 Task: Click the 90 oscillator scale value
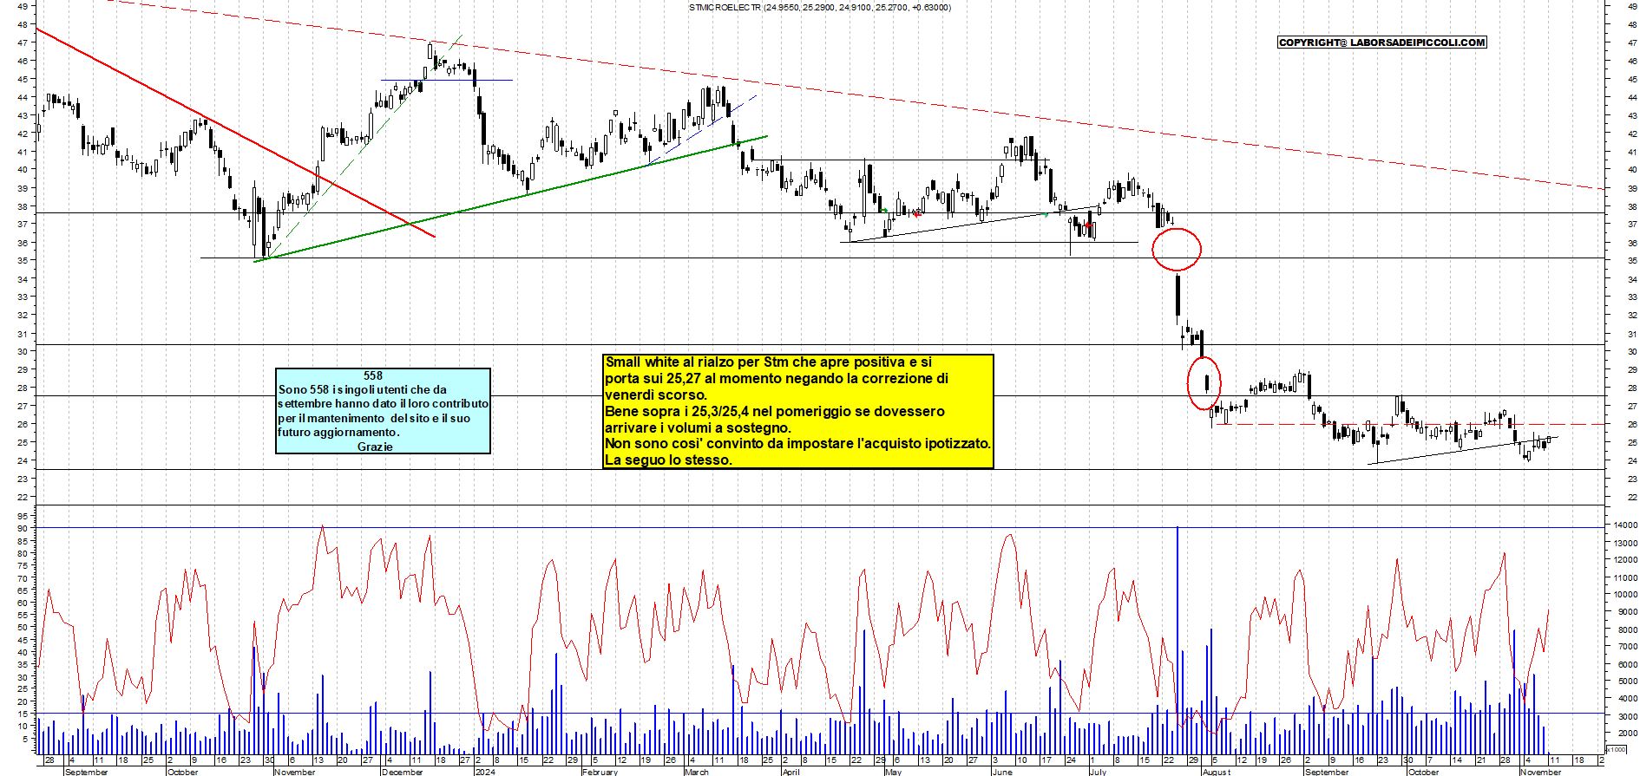(23, 528)
